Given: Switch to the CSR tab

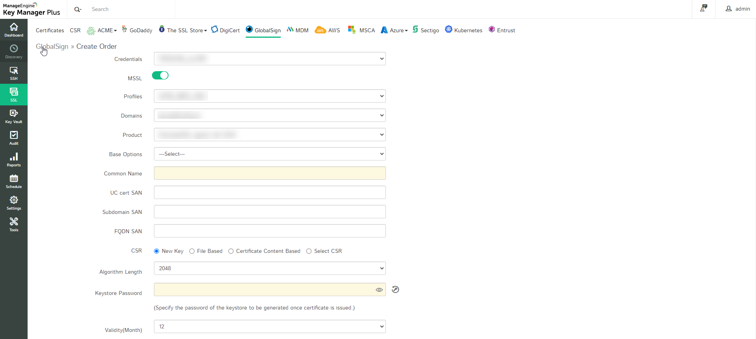Looking at the screenshot, I should (x=75, y=30).
